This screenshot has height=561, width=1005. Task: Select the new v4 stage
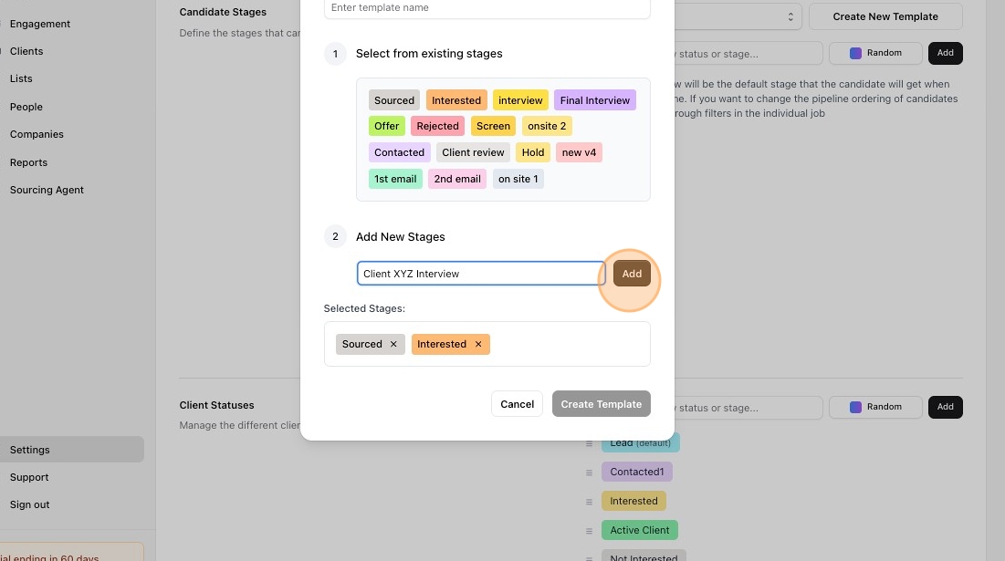click(579, 152)
